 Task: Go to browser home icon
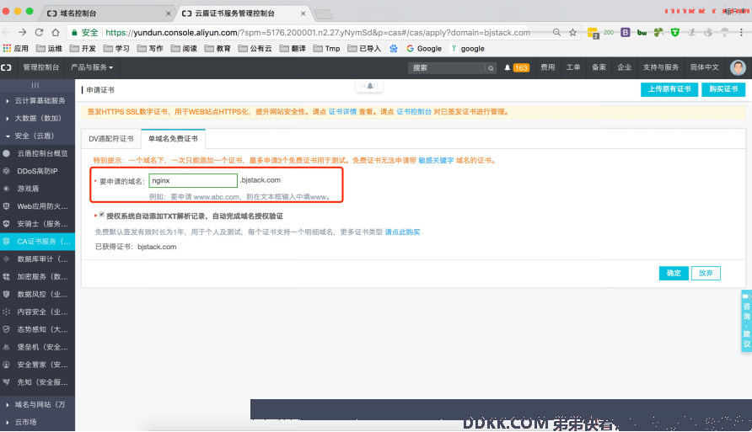click(x=56, y=32)
